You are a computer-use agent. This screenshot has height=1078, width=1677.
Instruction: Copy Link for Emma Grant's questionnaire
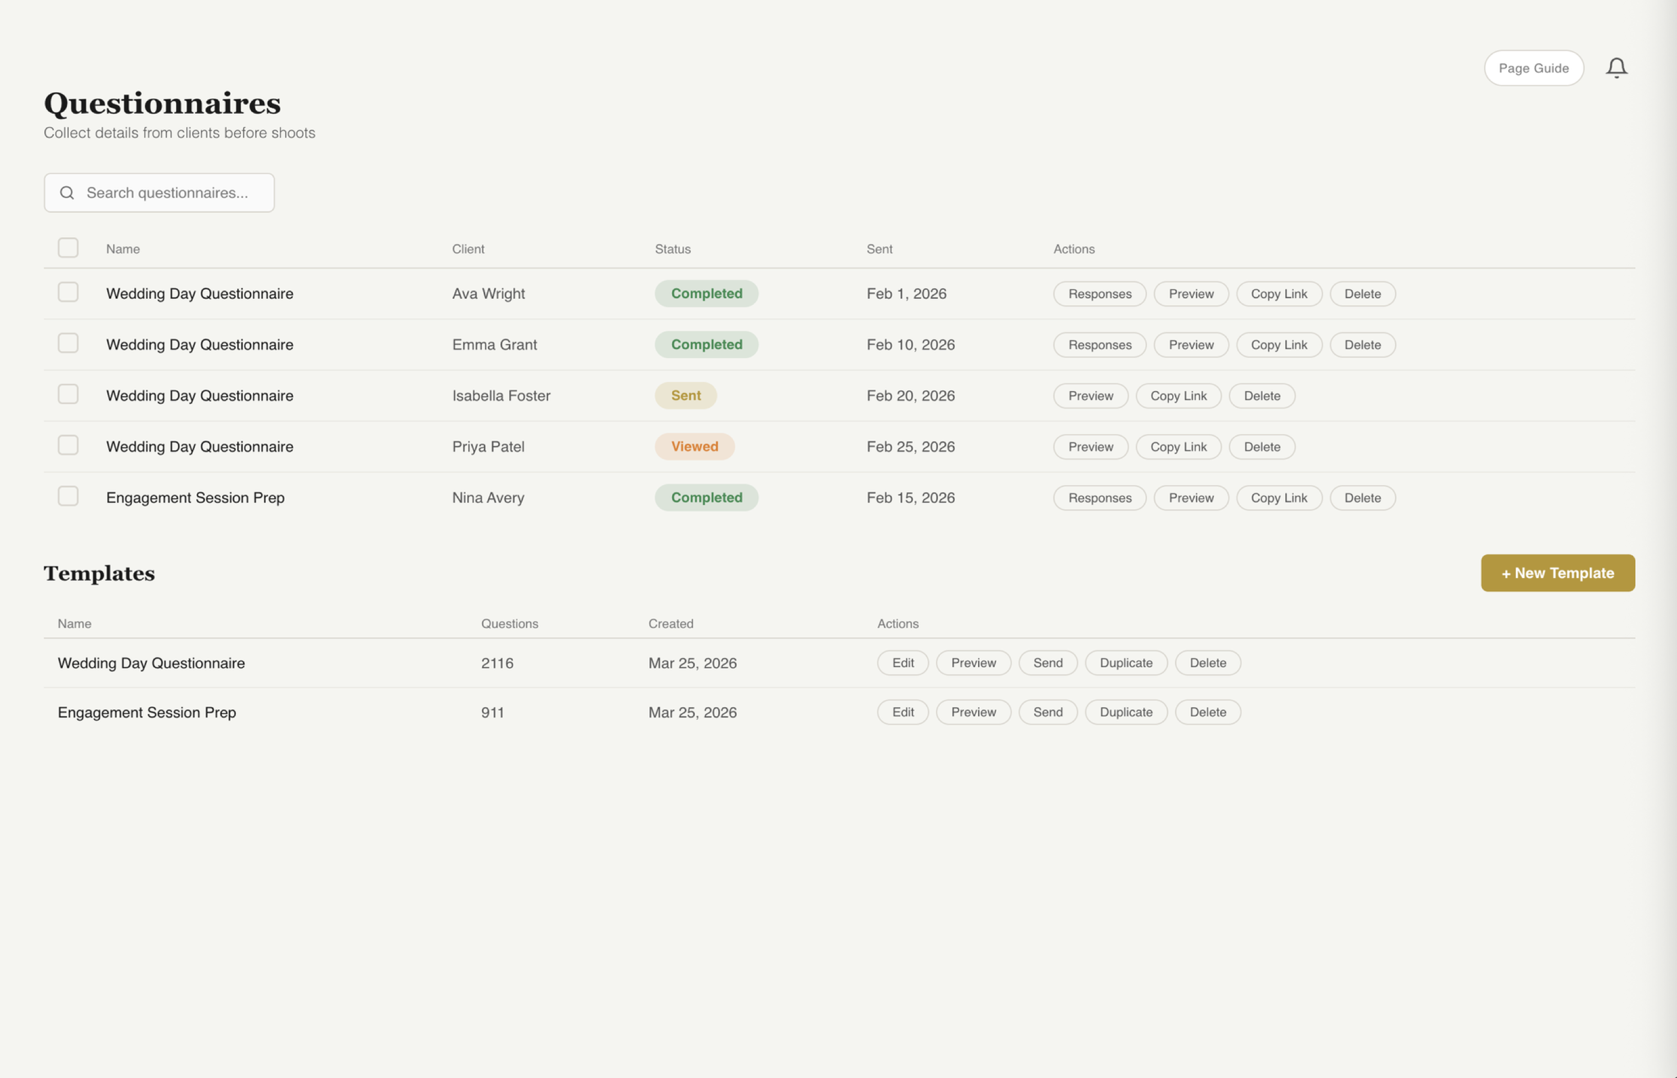(x=1279, y=344)
